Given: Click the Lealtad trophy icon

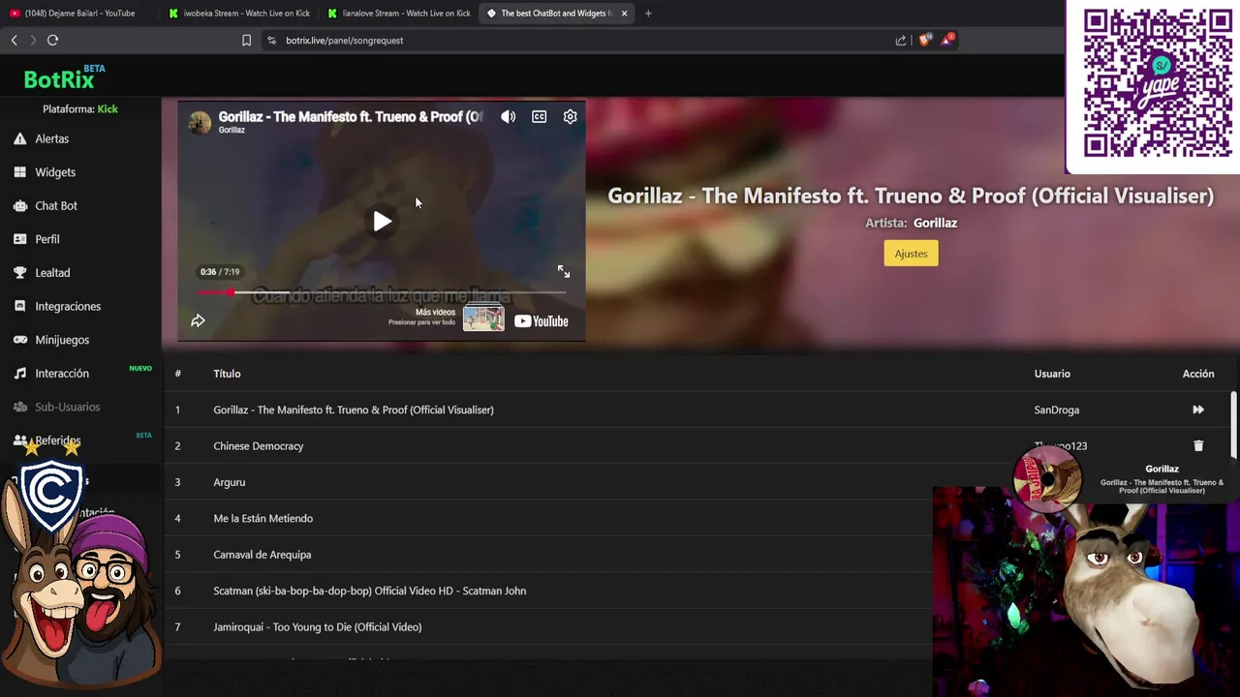Looking at the screenshot, I should (x=19, y=273).
